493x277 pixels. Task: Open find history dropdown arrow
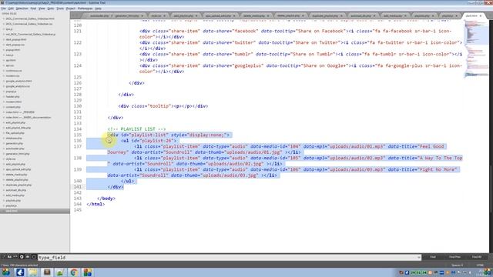(x=419, y=257)
